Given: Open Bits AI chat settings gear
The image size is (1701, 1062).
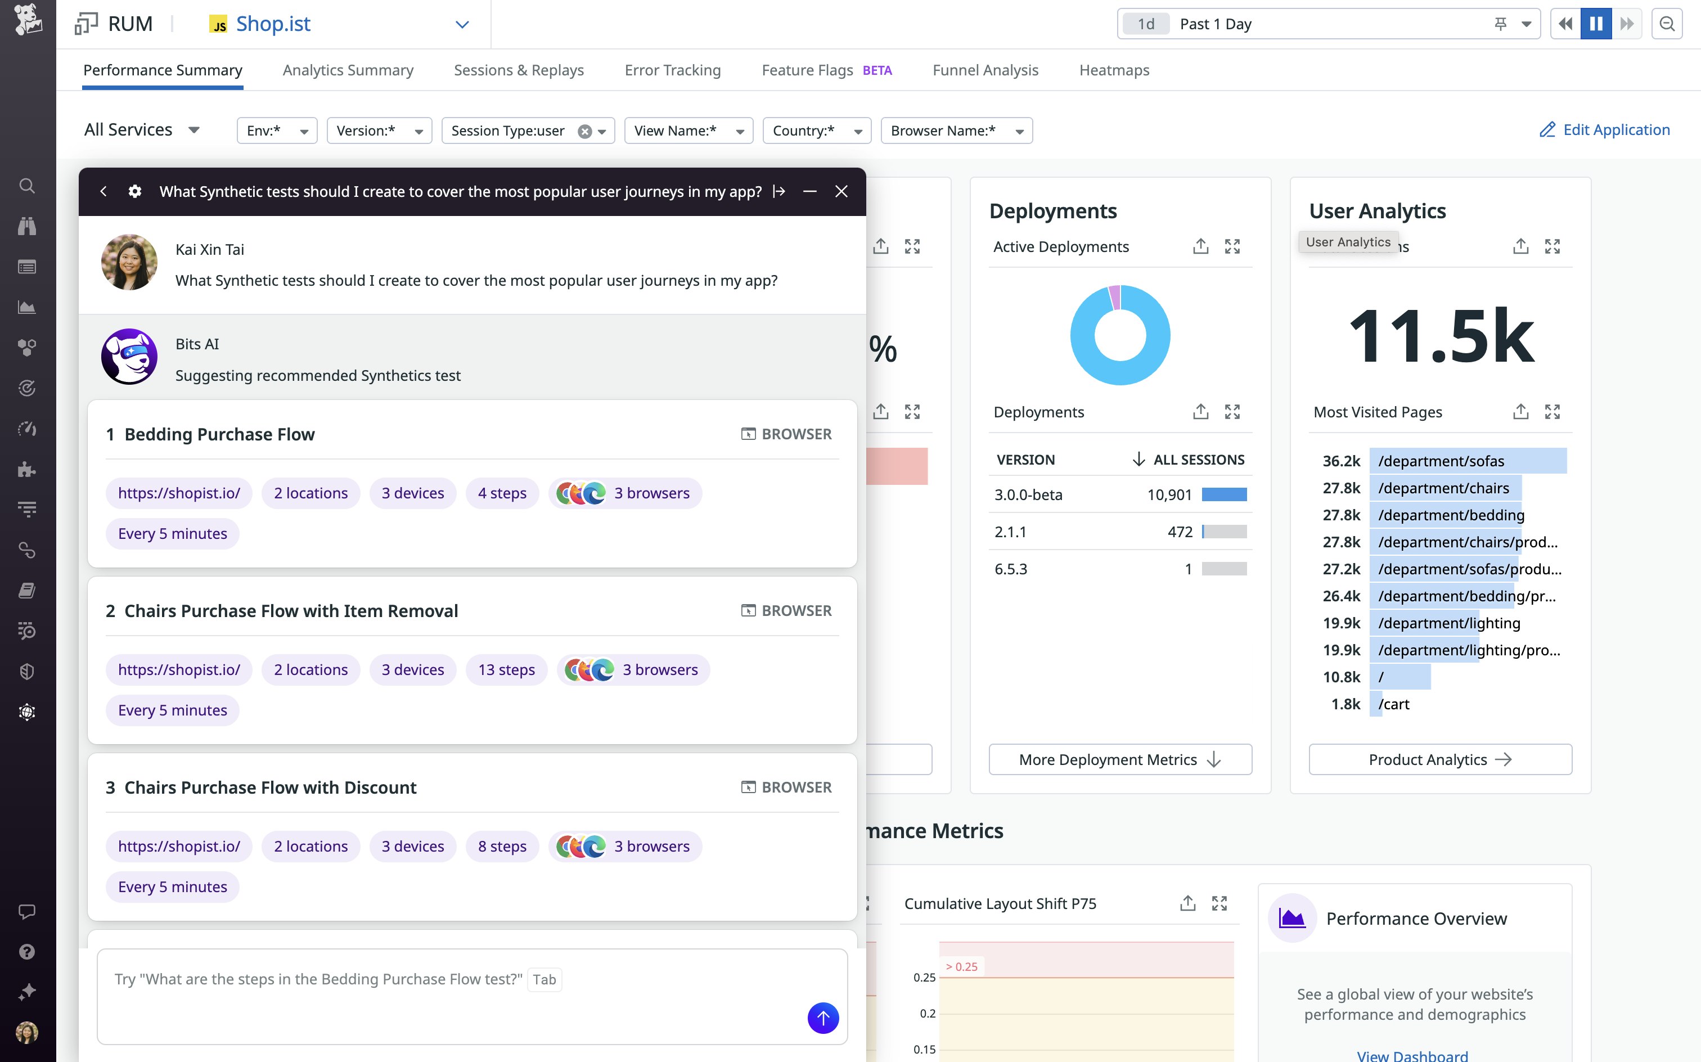Looking at the screenshot, I should [135, 192].
